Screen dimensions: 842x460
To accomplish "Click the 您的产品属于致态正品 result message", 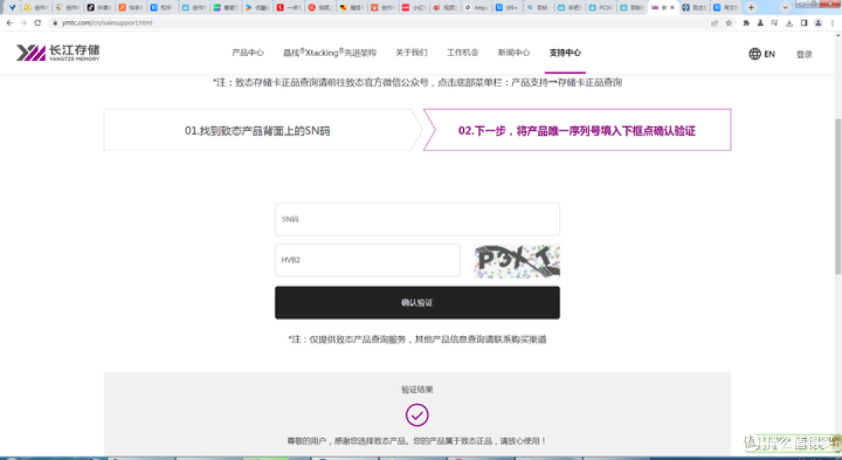I will pyautogui.click(x=417, y=441).
